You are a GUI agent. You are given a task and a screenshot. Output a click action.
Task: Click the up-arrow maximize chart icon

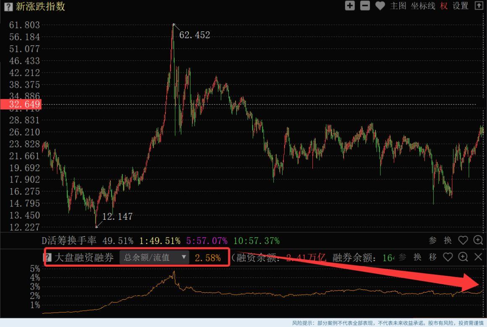[478, 6]
